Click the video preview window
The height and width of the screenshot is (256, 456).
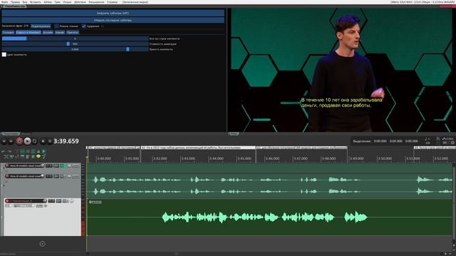pos(341,70)
